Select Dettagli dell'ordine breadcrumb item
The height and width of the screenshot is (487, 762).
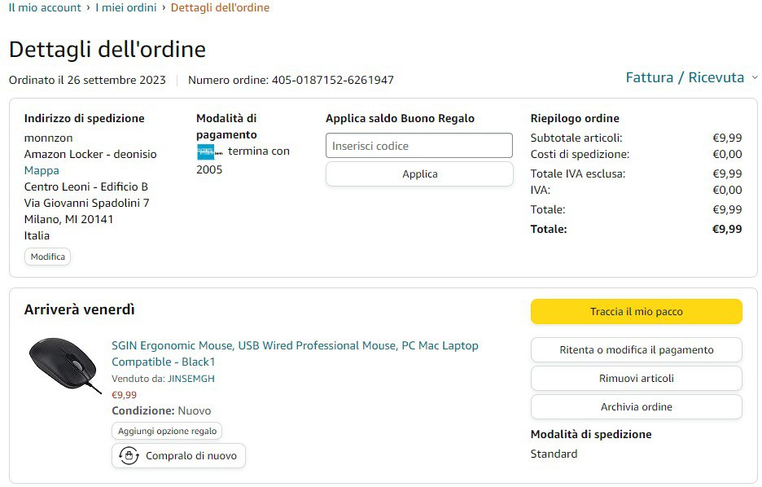click(220, 7)
